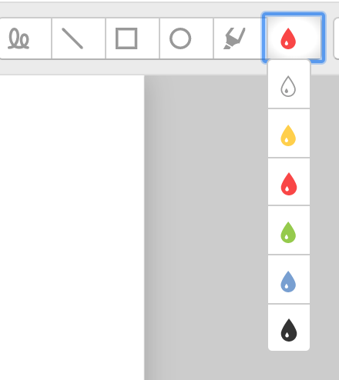
Task: Choose the ellipse shape tool
Action: [x=186, y=38]
